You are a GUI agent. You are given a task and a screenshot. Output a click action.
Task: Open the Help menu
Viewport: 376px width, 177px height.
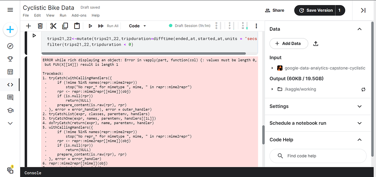[x=95, y=15]
